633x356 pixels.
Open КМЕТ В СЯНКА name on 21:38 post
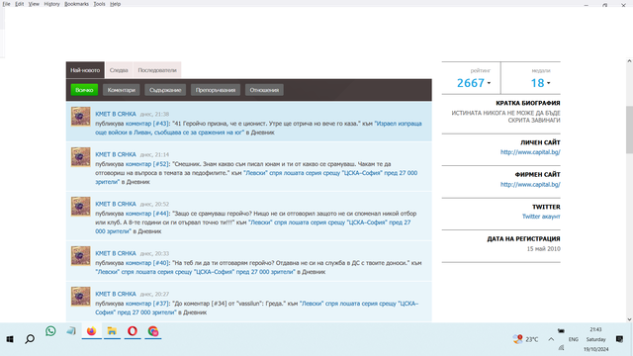pos(116,115)
